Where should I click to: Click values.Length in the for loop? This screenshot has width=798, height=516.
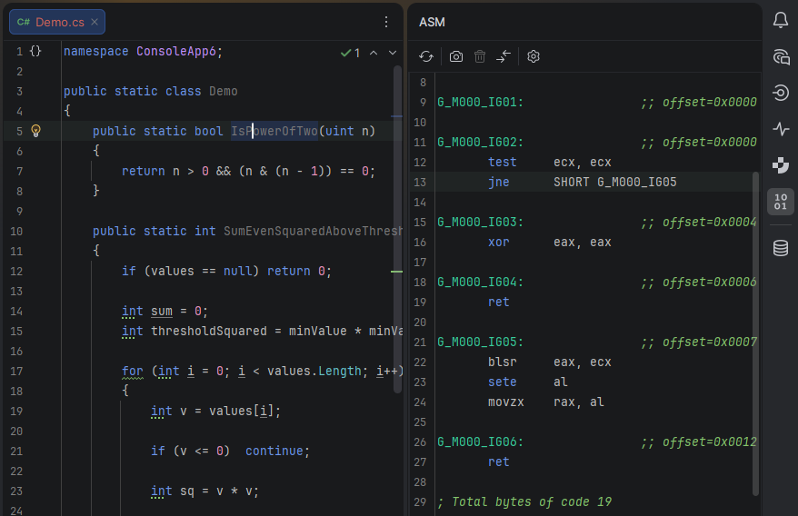click(314, 372)
